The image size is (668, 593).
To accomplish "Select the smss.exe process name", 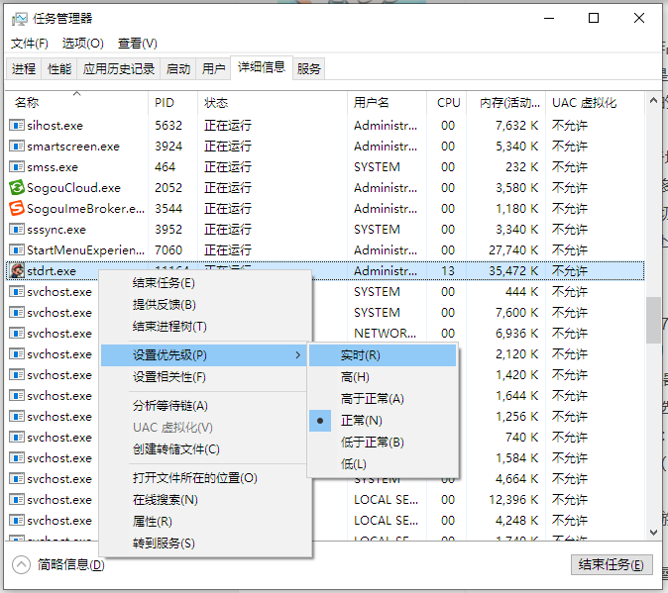I will (x=53, y=167).
